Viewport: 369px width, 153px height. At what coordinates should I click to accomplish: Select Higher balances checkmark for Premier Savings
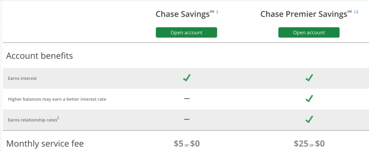(x=309, y=99)
